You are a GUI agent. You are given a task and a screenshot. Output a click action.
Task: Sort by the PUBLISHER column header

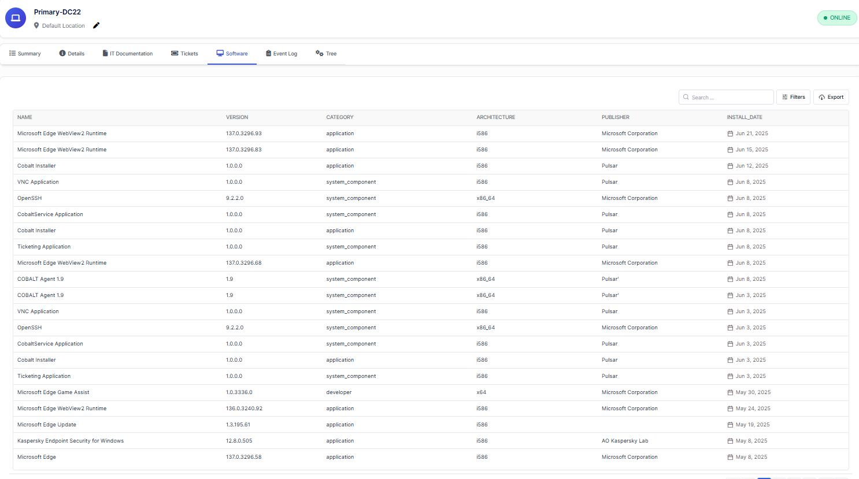616,117
